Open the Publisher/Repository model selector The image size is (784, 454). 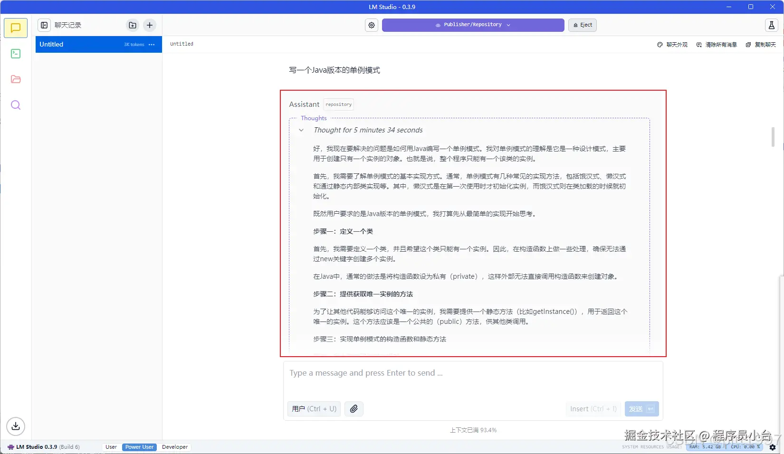pyautogui.click(x=472, y=25)
